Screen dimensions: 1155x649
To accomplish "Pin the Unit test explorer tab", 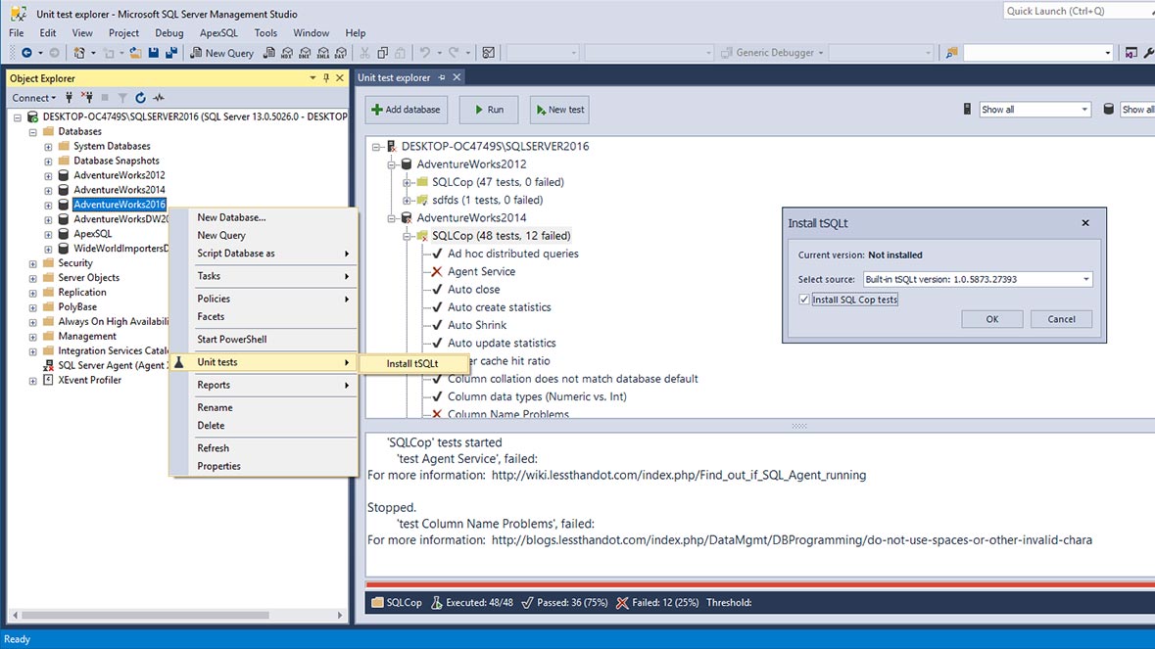I will (x=442, y=77).
